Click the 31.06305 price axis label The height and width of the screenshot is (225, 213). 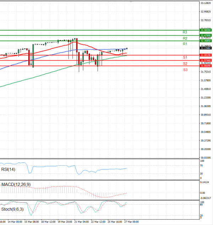point(206,106)
